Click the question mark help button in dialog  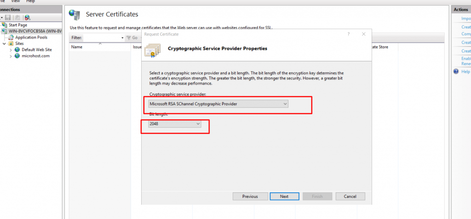(349, 34)
